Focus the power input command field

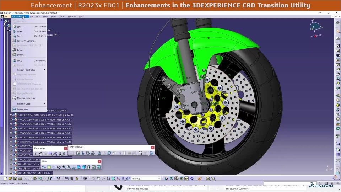[x=290, y=183]
